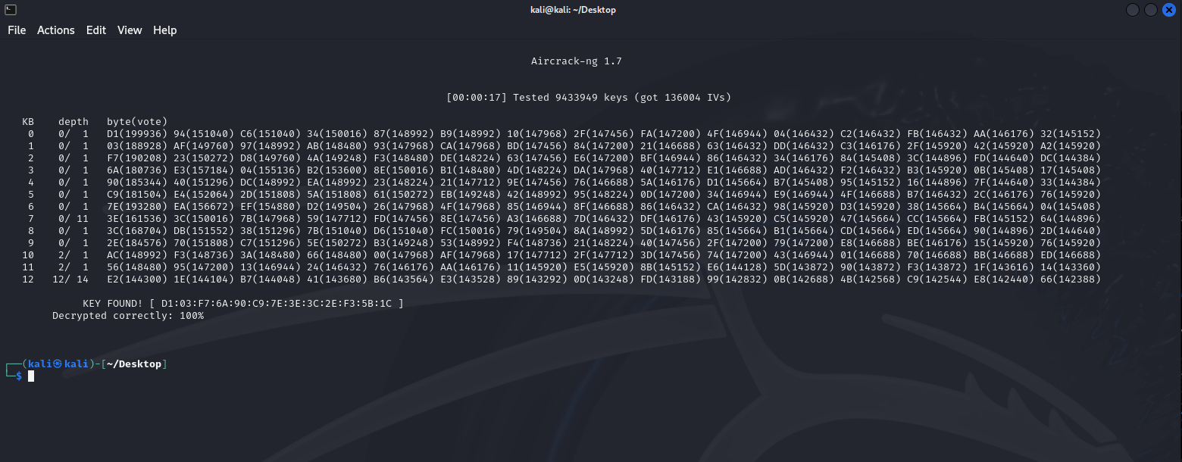This screenshot has height=462, width=1182.
Task: Open the Help menu
Action: point(164,30)
